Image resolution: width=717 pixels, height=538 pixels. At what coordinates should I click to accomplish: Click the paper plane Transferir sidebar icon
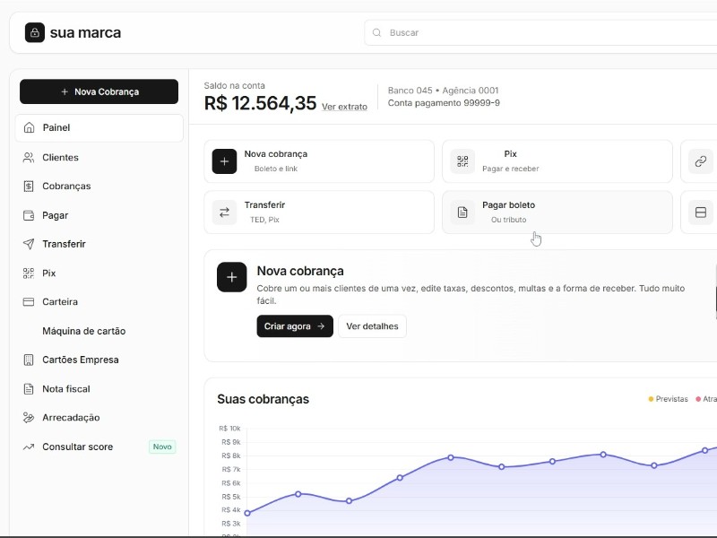tap(29, 244)
